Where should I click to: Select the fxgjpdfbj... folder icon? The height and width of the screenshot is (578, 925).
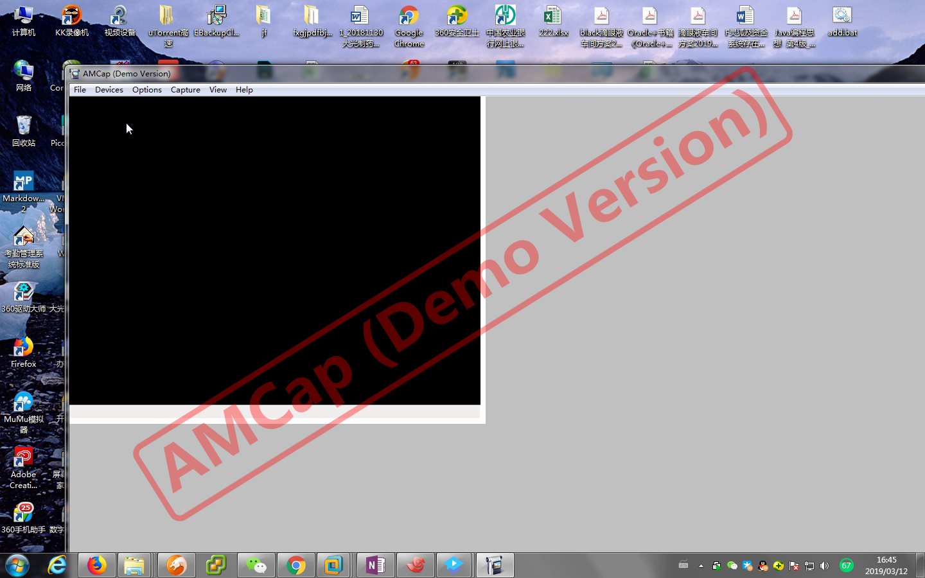pos(312,21)
